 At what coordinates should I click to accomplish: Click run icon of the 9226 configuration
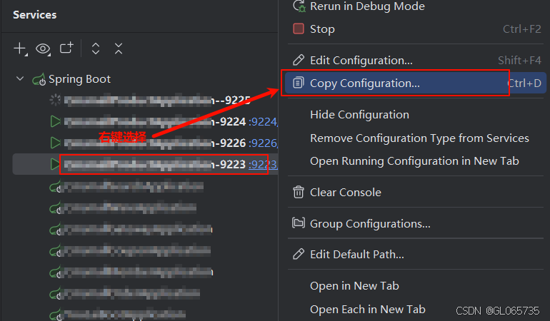(55, 143)
